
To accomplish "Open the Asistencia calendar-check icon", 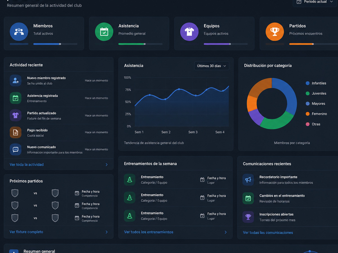I will tap(104, 32).
